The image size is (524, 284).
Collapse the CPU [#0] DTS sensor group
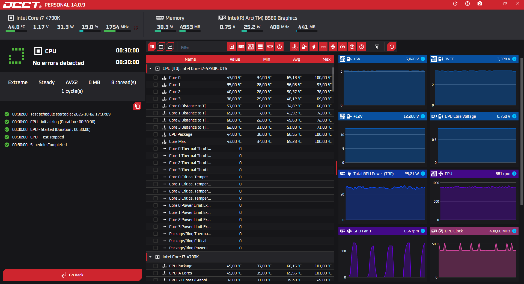click(150, 69)
